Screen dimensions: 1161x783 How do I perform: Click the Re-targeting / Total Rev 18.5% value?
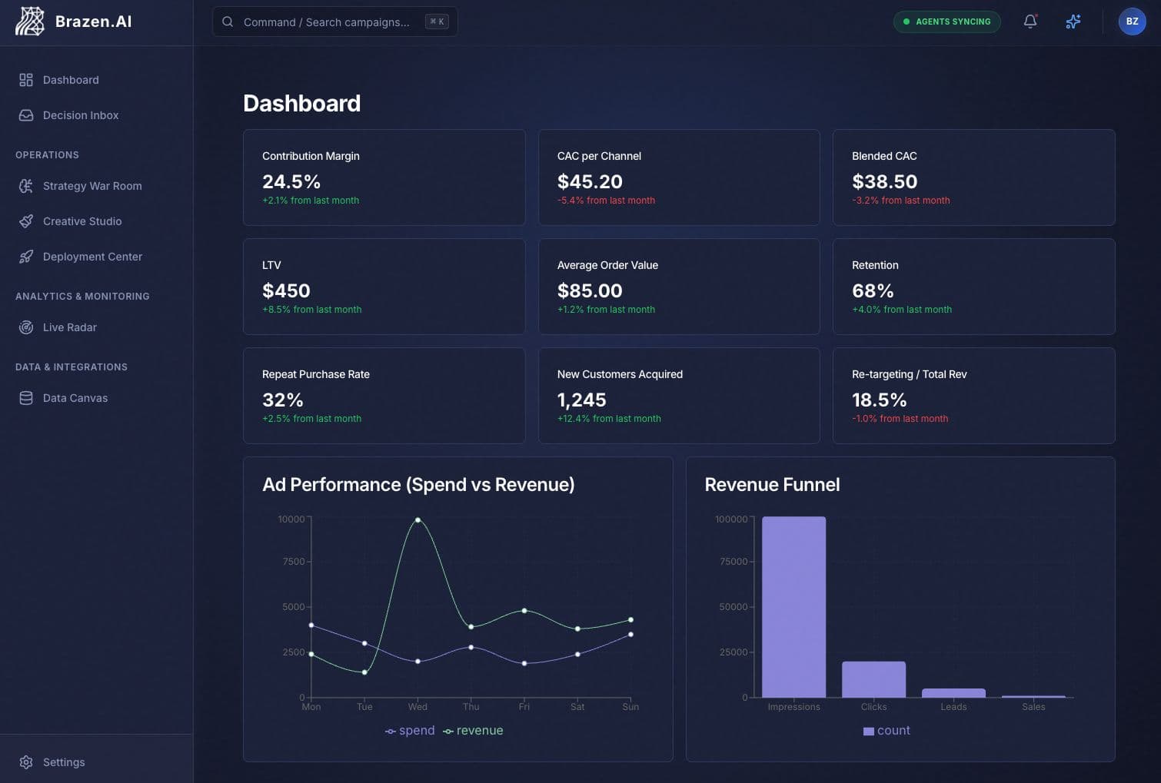(880, 400)
